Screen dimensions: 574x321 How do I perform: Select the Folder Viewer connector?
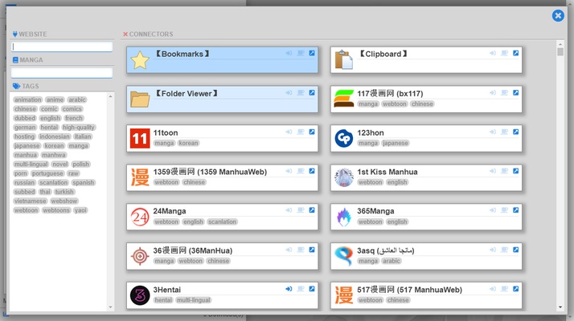coord(222,99)
